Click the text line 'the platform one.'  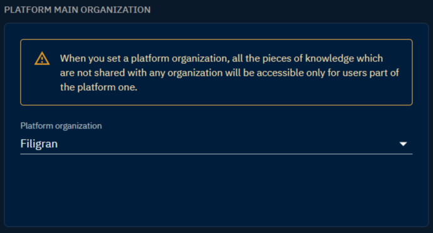click(98, 87)
